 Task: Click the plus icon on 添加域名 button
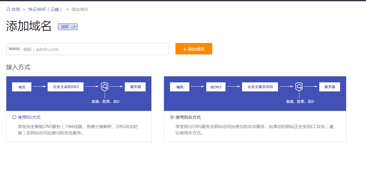click(x=185, y=49)
